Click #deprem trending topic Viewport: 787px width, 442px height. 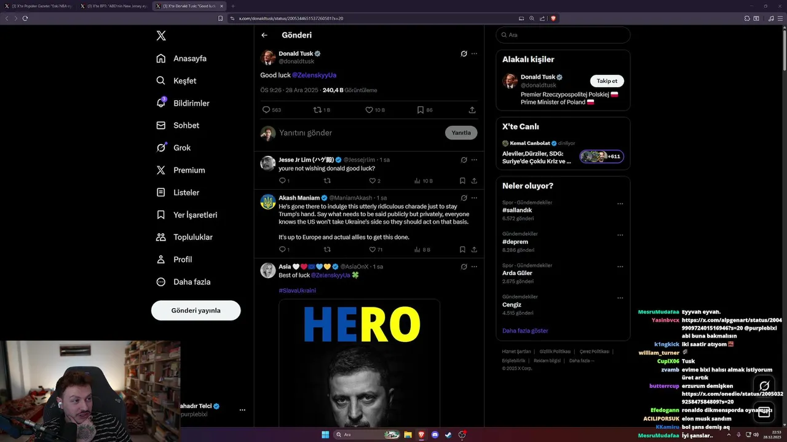[x=515, y=242]
